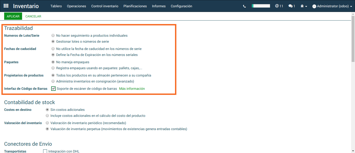This screenshot has height=153, width=355.
Task: Open the @ mentions counter
Action: pos(279,6)
